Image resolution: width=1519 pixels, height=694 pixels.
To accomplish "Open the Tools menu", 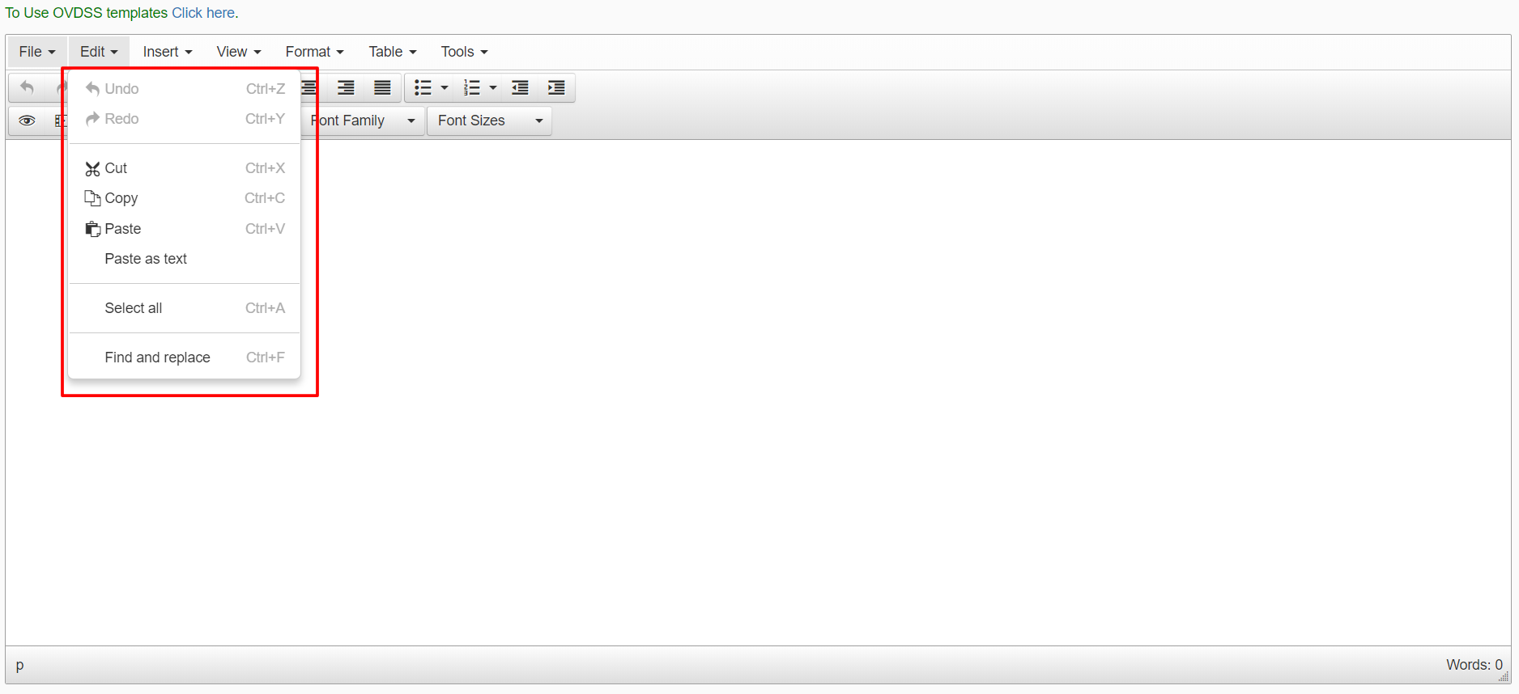I will click(465, 52).
